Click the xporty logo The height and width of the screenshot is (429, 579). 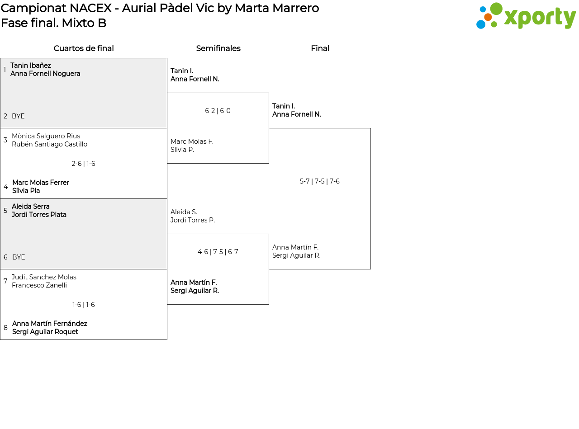click(x=526, y=16)
